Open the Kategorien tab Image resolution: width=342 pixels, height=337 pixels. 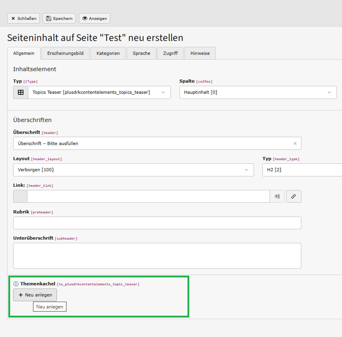pos(108,53)
